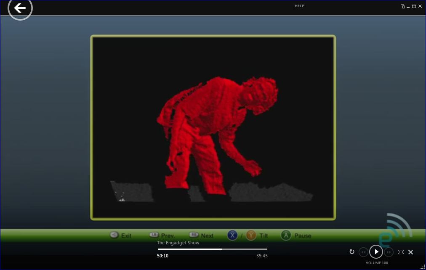Viewport: 426px width, 270px height.
Task: Click the playback progress seek bar
Action: click(213, 249)
